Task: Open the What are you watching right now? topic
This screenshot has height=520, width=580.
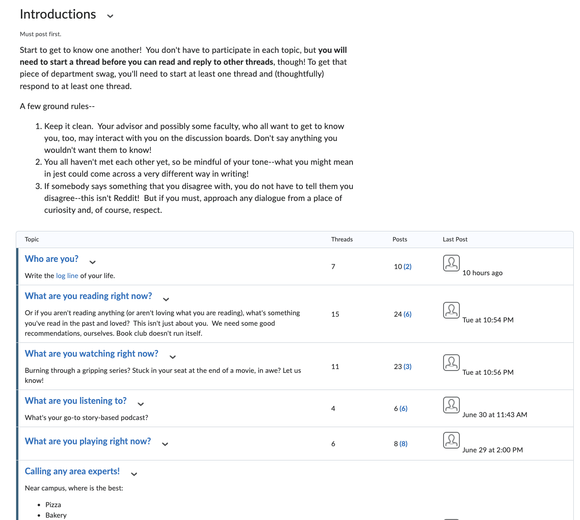Action: pos(92,354)
